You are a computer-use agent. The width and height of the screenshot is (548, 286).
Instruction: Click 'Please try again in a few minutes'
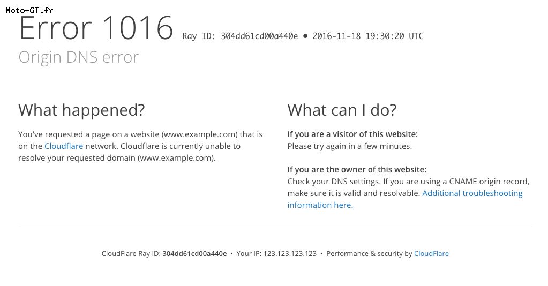pos(350,146)
